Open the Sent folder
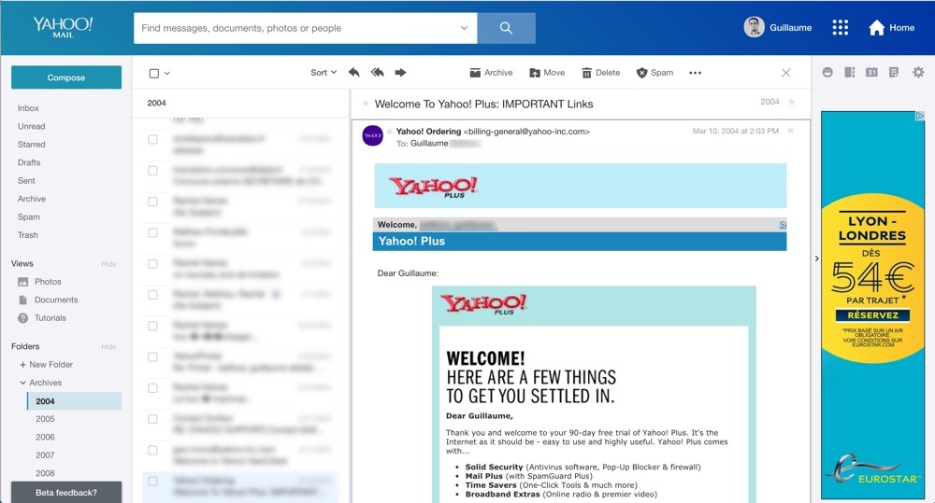 [26, 180]
